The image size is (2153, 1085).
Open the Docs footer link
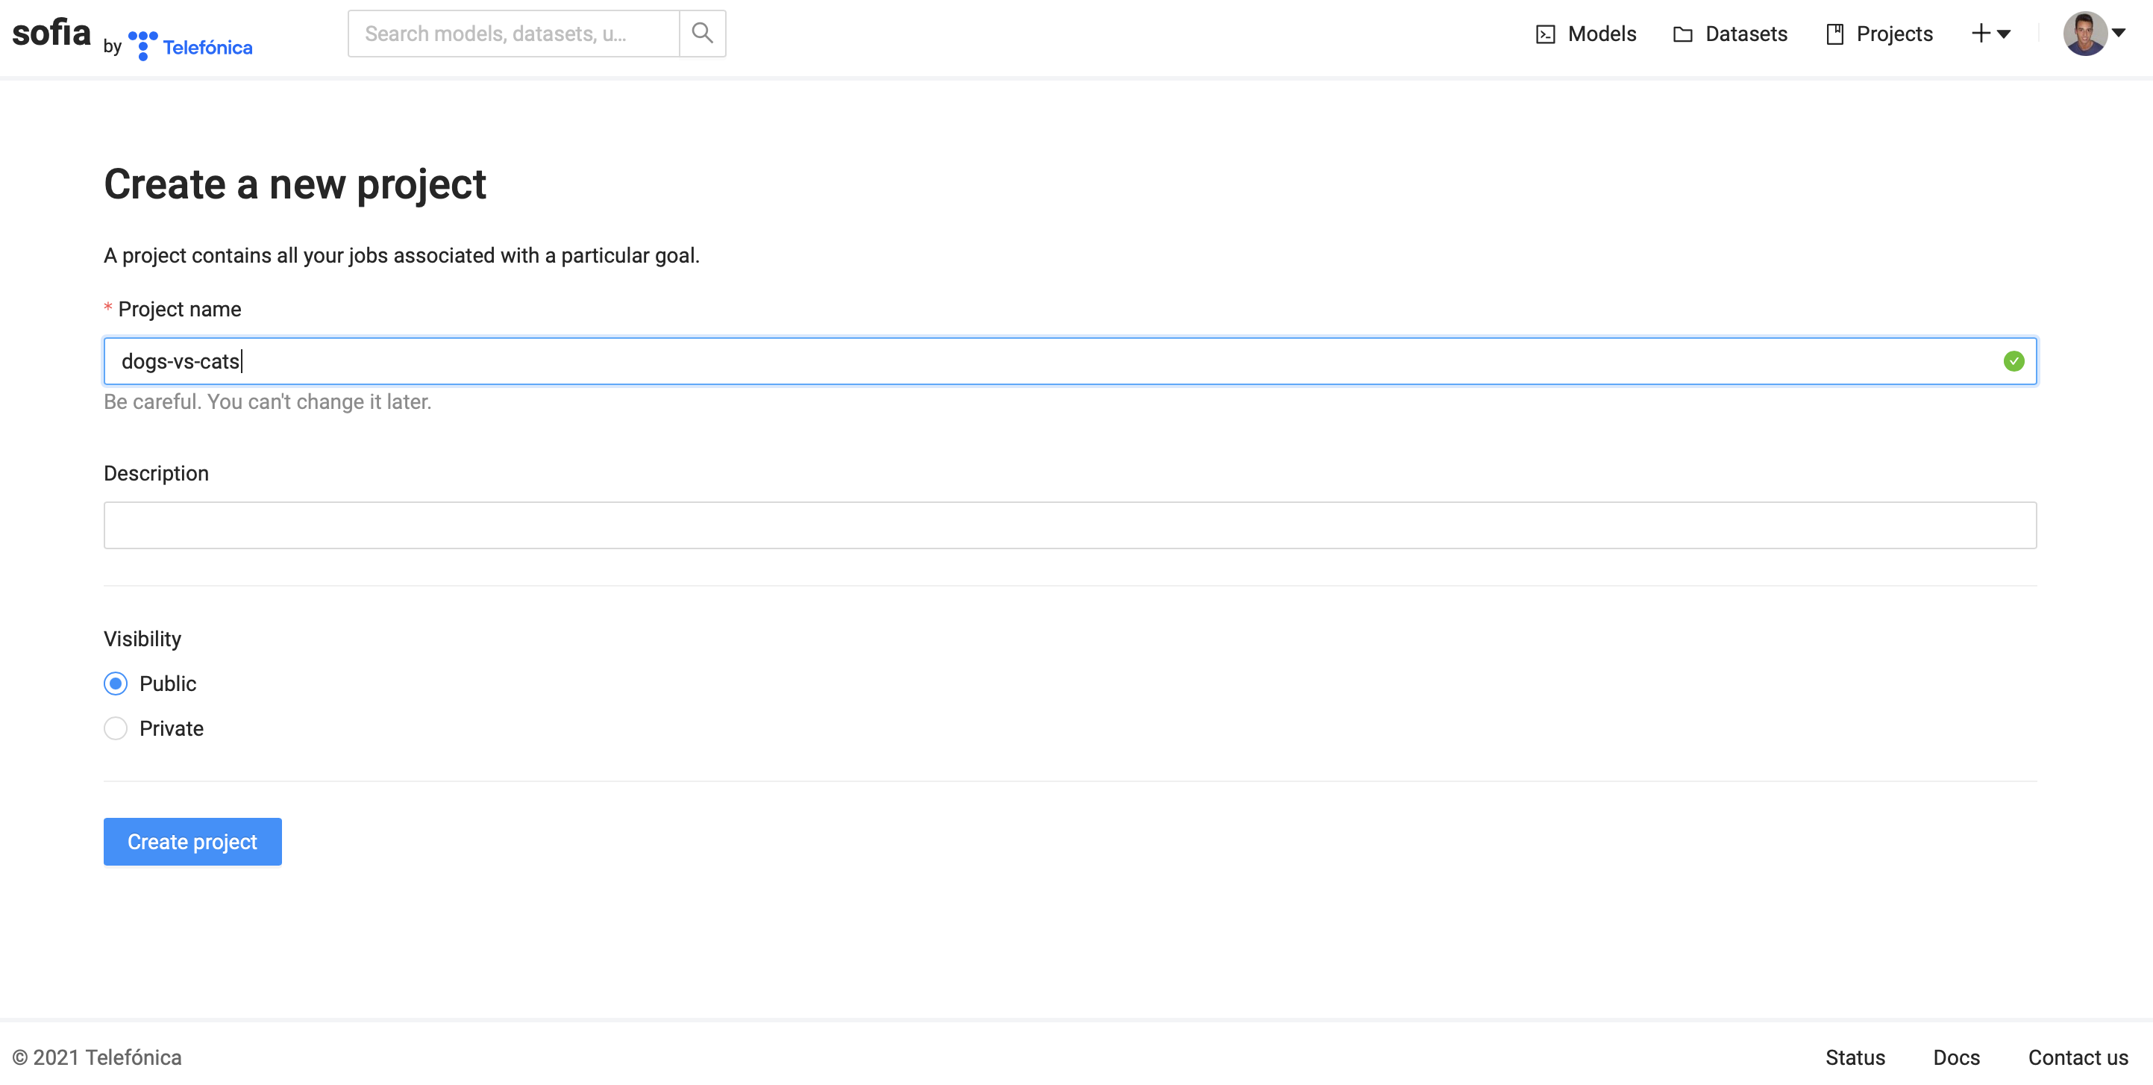[x=1956, y=1057]
